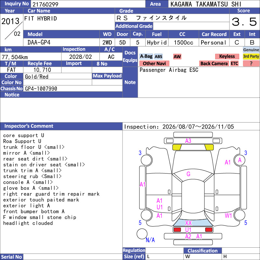Click the model code DAA-GP4
The image size is (260, 260).
39,43
